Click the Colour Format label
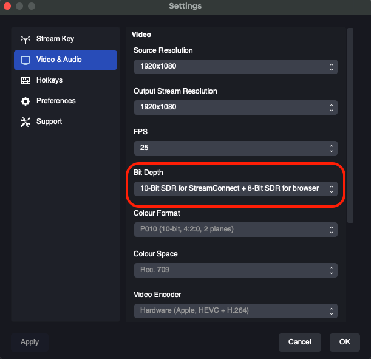The image size is (371, 359). (157, 213)
